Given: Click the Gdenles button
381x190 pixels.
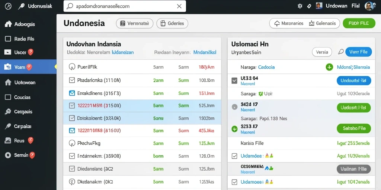Looking at the screenshot, I should (x=172, y=23).
